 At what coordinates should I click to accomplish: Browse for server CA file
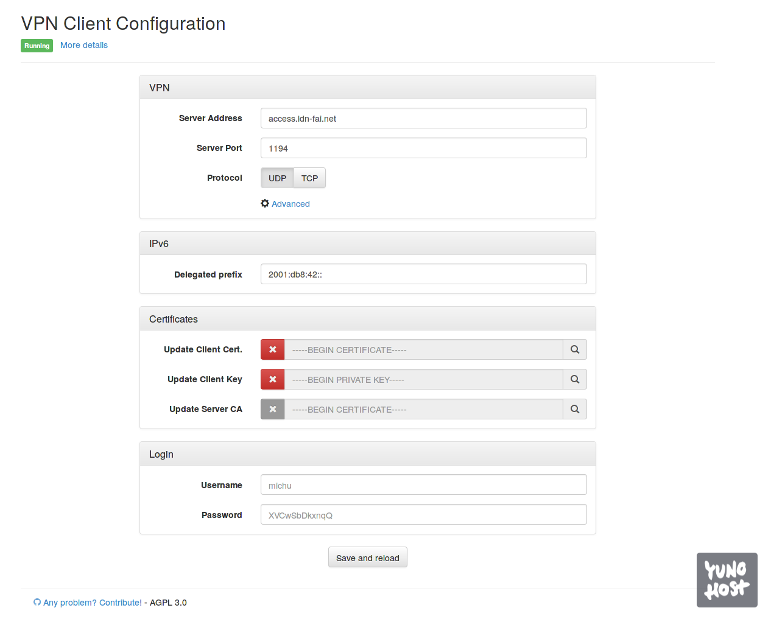click(x=574, y=409)
